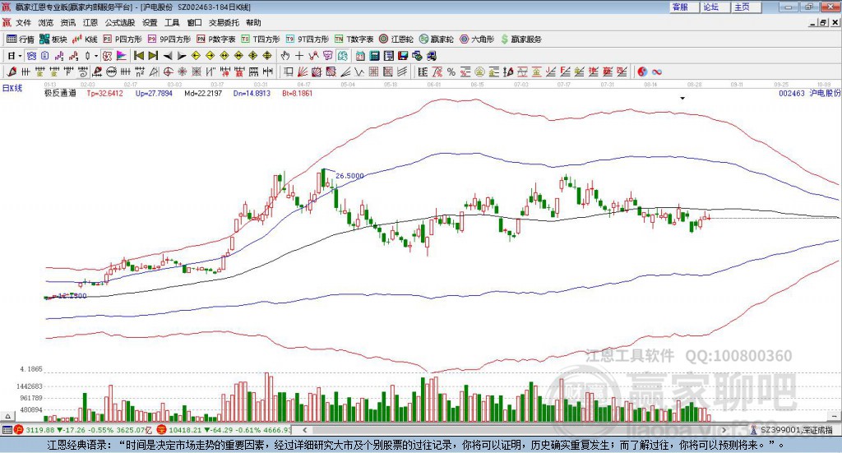
Task: Open the P四方形 tool
Action: click(123, 39)
